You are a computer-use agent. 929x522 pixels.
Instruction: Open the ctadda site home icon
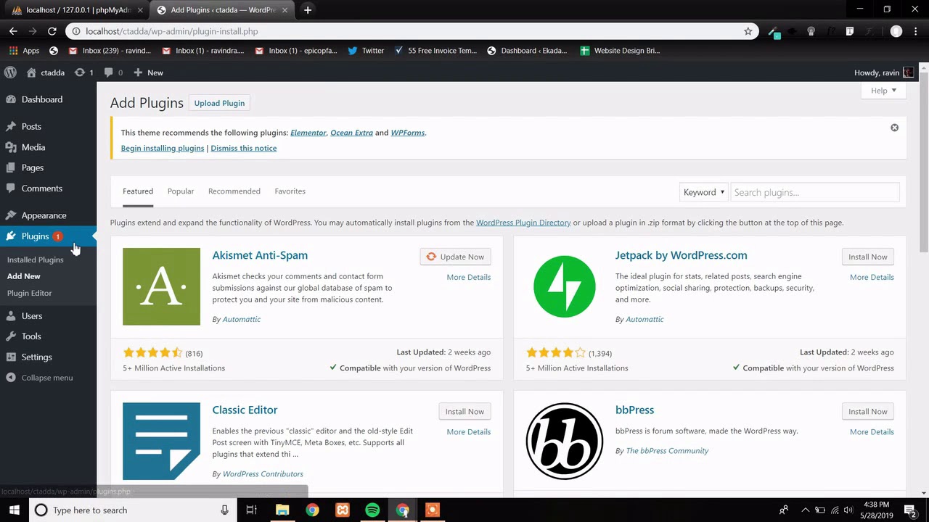[31, 72]
